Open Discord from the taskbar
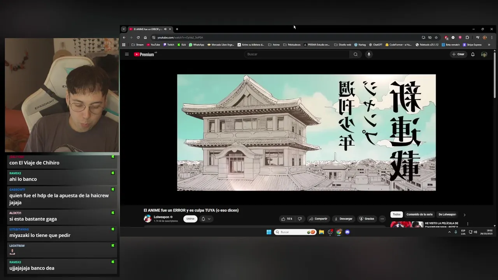Viewport: 498px width, 280px height. pos(347,232)
